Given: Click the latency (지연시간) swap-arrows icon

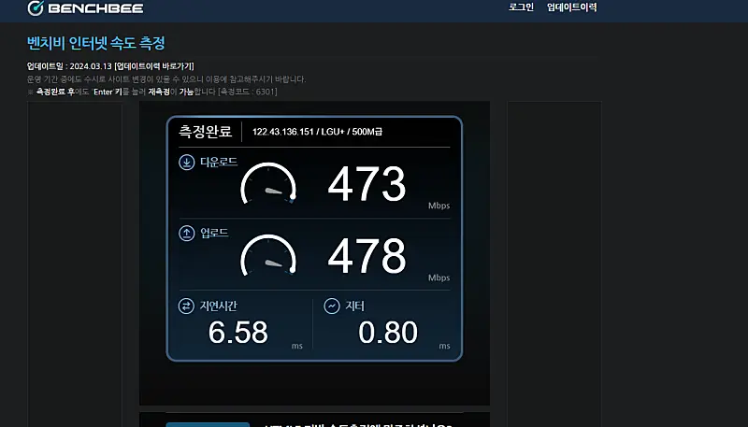Looking at the screenshot, I should click(x=186, y=306).
